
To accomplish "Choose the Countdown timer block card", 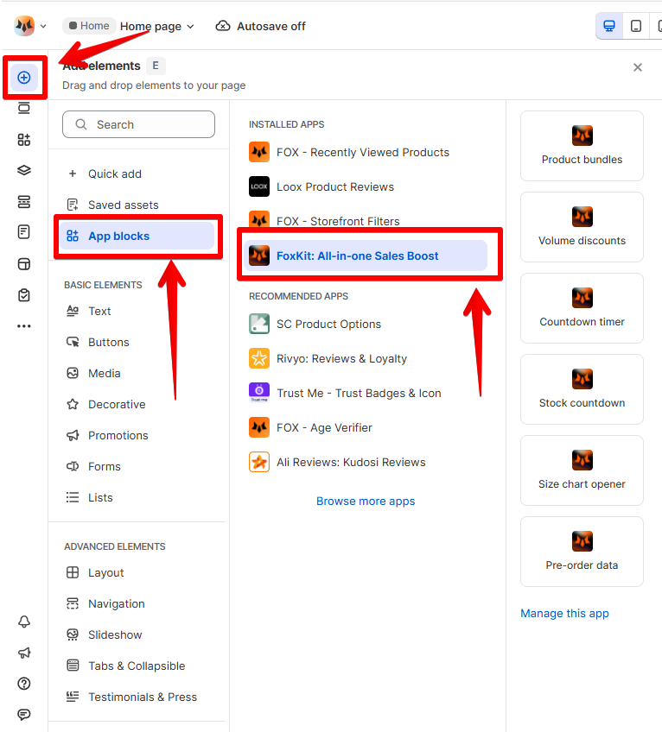I will pyautogui.click(x=582, y=308).
